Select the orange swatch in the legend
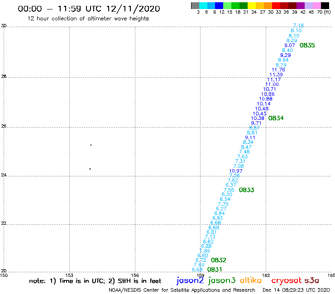 click(268, 5)
